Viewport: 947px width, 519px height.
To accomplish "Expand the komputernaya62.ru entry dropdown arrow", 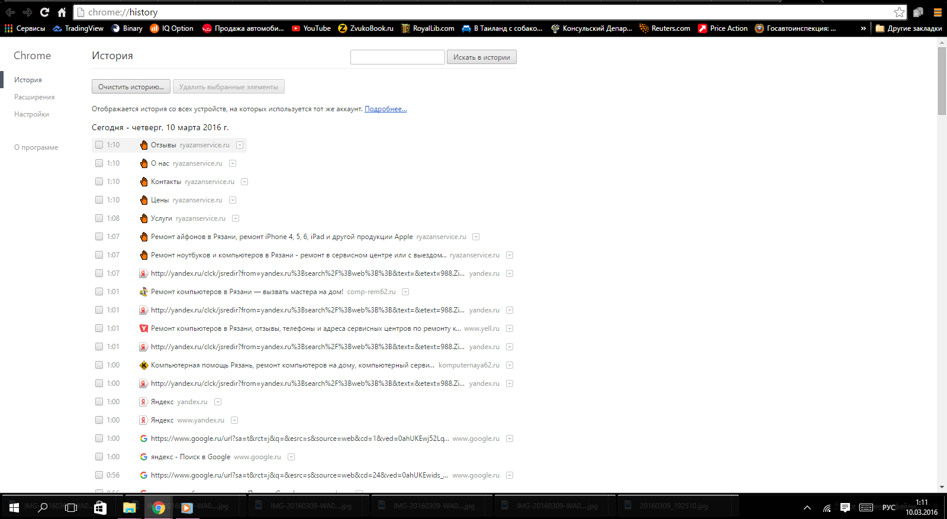I will [x=510, y=365].
